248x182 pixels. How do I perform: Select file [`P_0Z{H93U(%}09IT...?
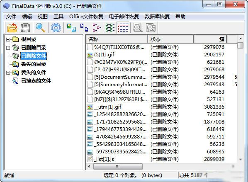119,70
